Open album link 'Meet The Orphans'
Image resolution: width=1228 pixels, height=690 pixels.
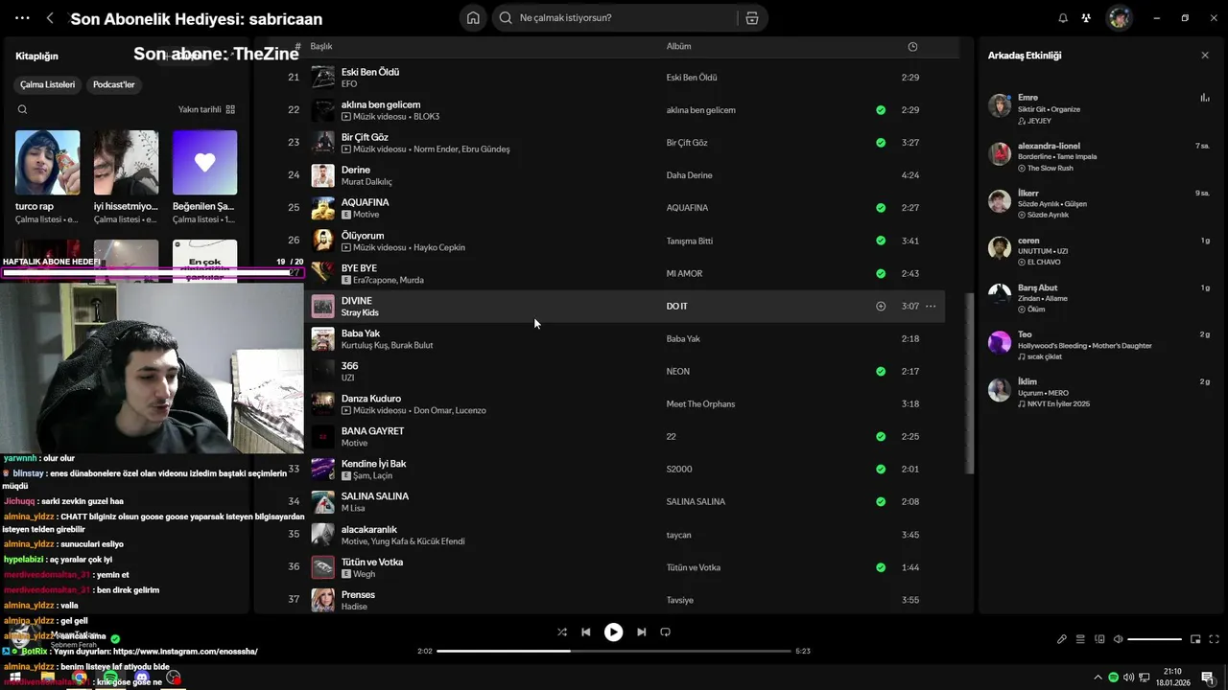(x=700, y=403)
